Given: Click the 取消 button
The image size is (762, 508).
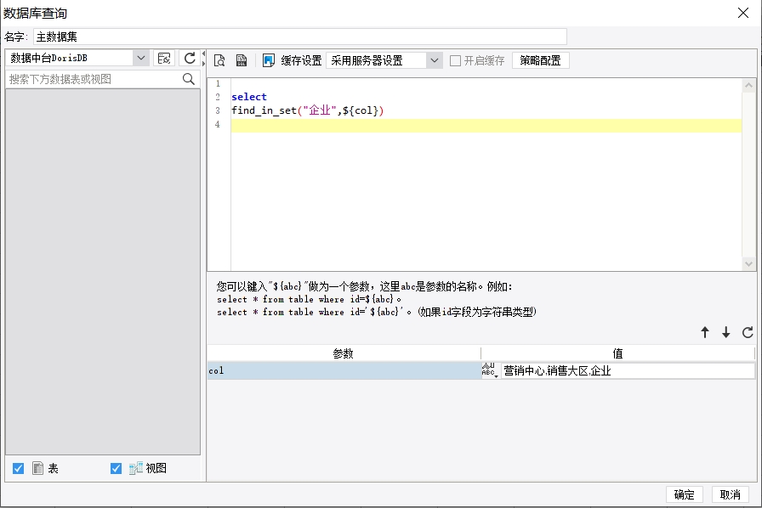Looking at the screenshot, I should pyautogui.click(x=730, y=494).
